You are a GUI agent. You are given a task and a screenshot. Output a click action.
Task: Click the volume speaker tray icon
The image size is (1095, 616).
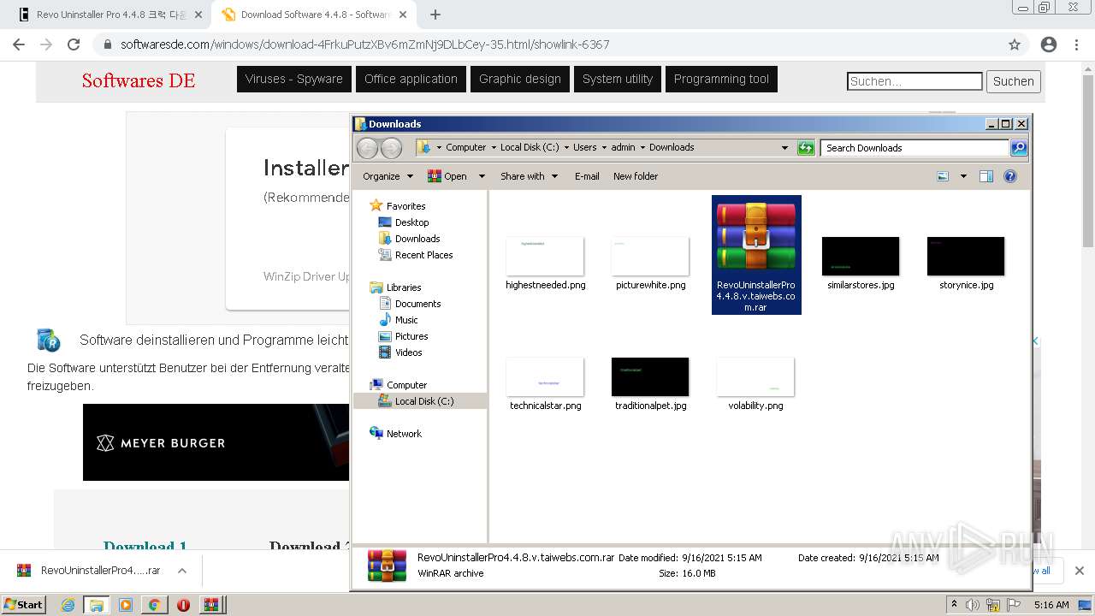click(x=973, y=605)
